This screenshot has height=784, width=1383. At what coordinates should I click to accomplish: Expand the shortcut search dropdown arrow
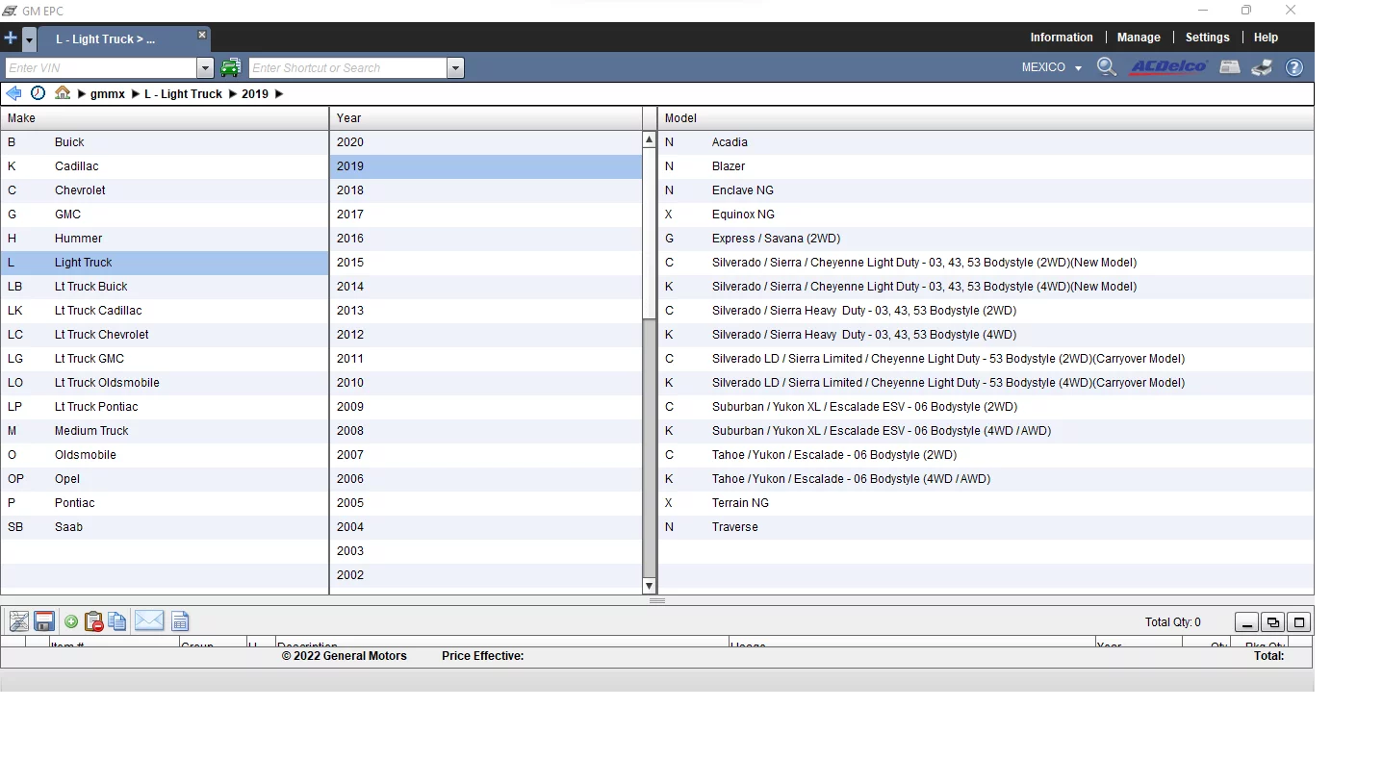[x=455, y=67]
